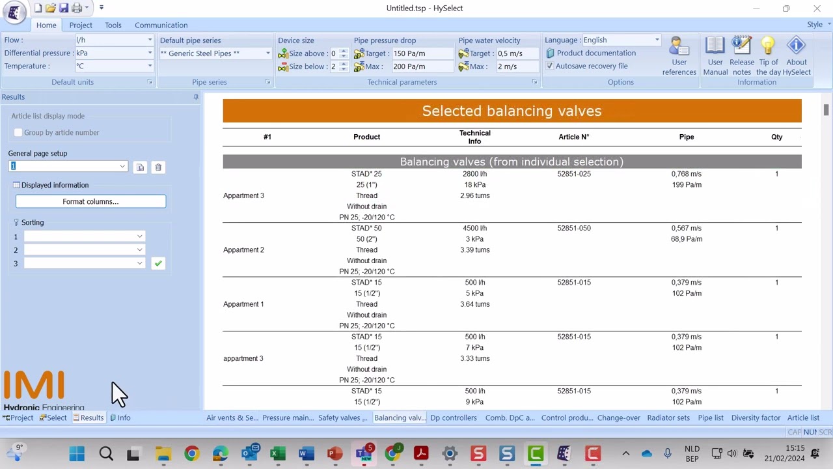Viewport: 833px width, 469px height.
Task: Open the second Sorting dropdown
Action: coord(139,250)
